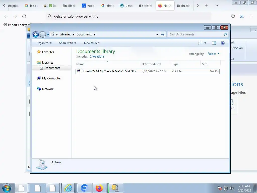This screenshot has width=257, height=193.
Task: Open the Firefox hamburger menu
Action: [251, 16]
